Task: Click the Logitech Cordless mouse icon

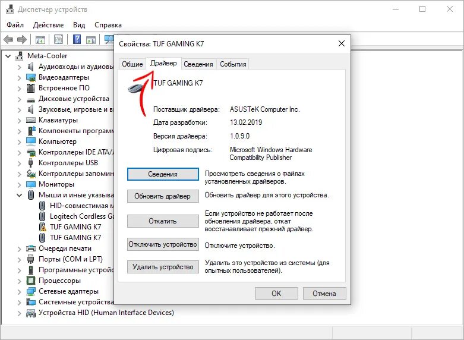Action: point(42,216)
